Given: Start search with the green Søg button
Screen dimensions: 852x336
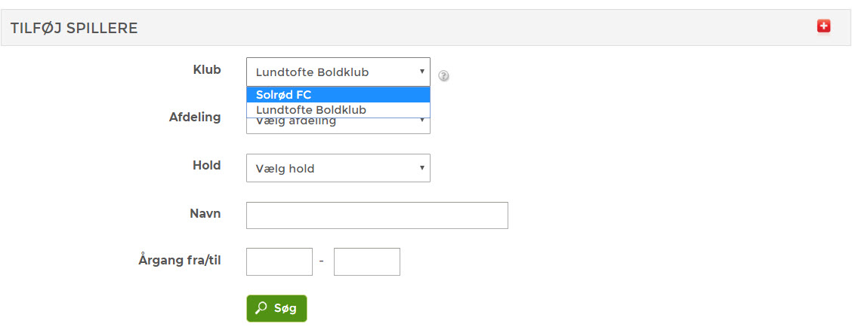Looking at the screenshot, I should pyautogui.click(x=276, y=308).
